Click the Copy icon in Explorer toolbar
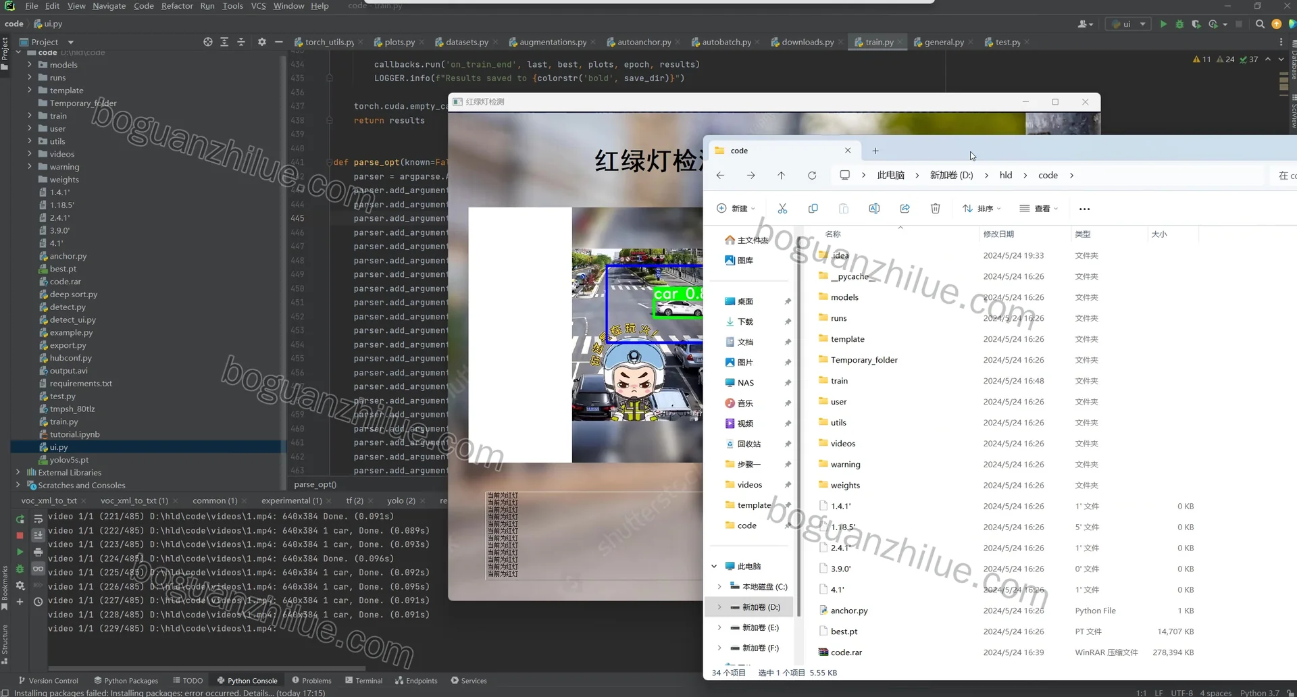This screenshot has height=697, width=1297. (813, 209)
